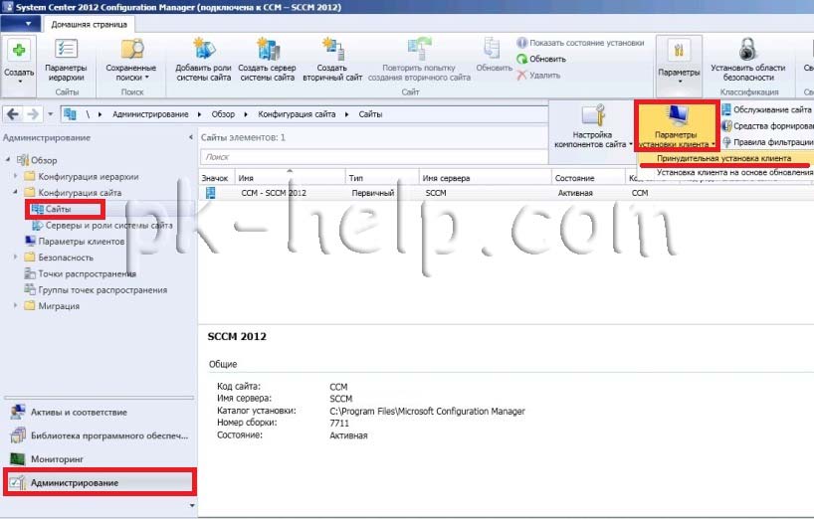
Task: Click Обслуживание сайта item
Action: pos(767,110)
